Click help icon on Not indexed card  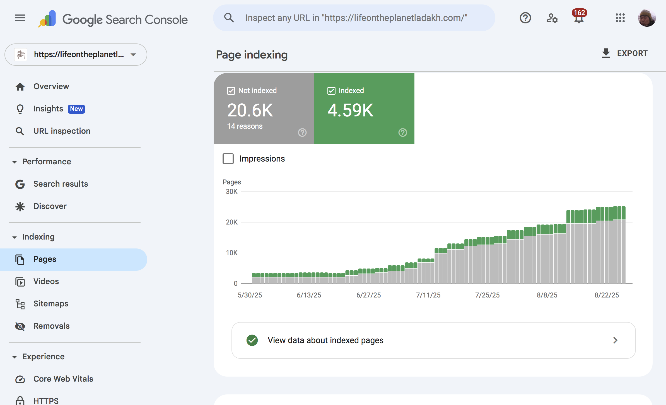pos(302,132)
